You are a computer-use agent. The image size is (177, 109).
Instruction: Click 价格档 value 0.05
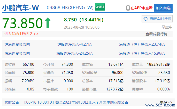click(x=30, y=89)
